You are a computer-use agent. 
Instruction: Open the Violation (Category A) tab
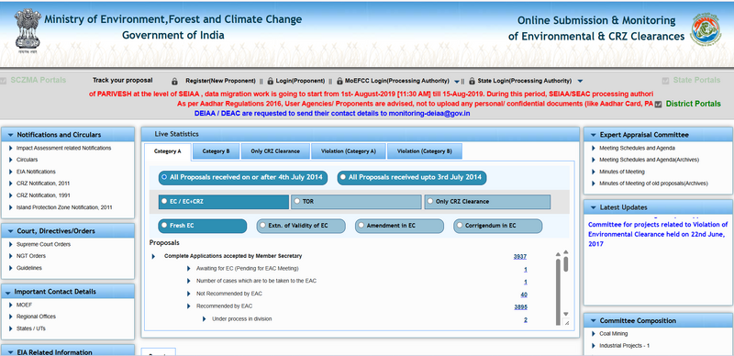[x=349, y=151]
